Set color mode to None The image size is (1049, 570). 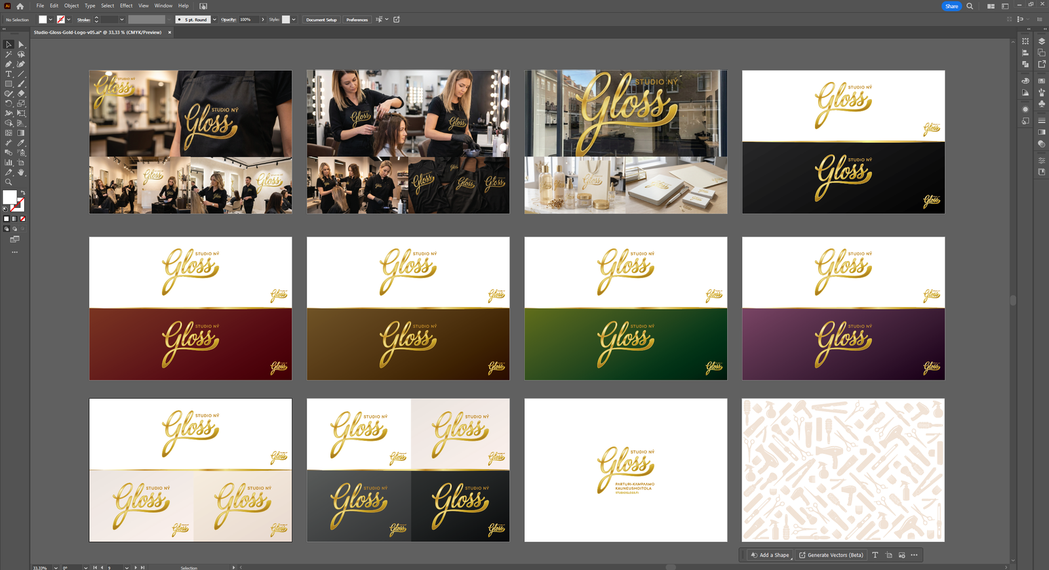(x=23, y=219)
